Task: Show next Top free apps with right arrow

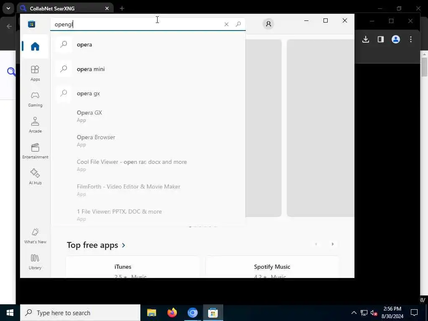Action: 332,244
